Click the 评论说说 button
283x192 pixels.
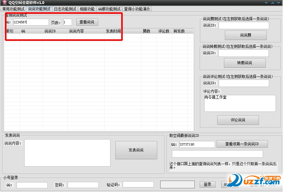[x=238, y=120]
